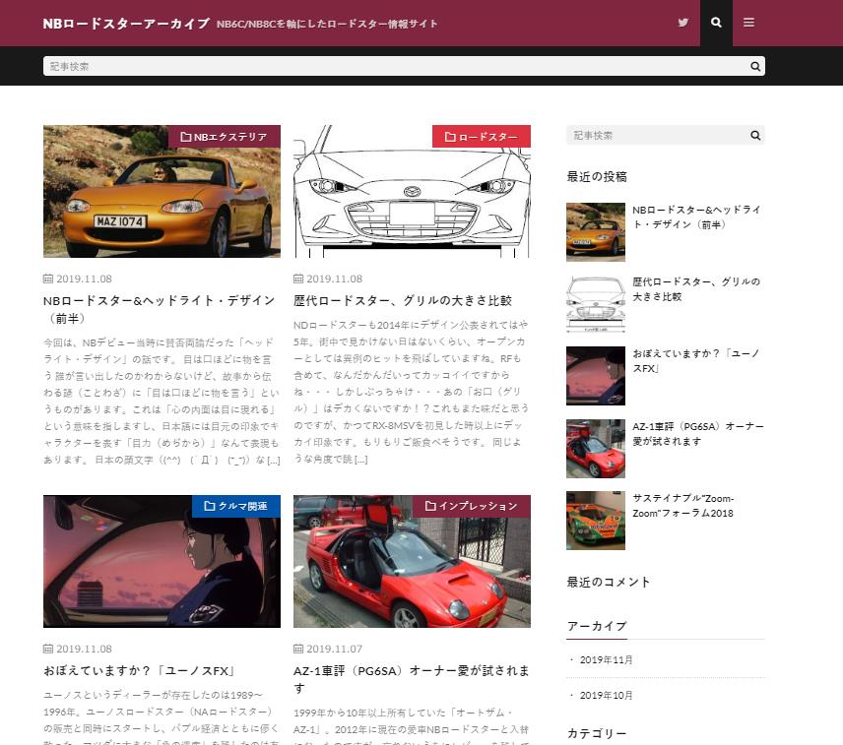Click the top wide 記事検索 search field

click(x=404, y=67)
